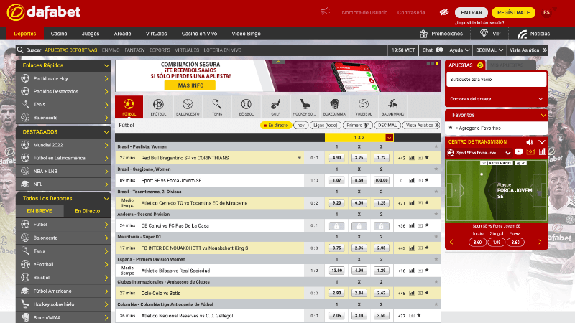Select the Golf sport icon

(x=275, y=107)
